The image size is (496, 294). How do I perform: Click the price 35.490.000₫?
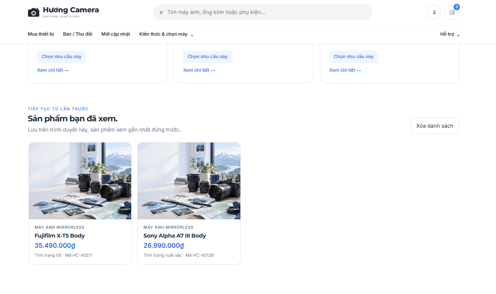[55, 246]
